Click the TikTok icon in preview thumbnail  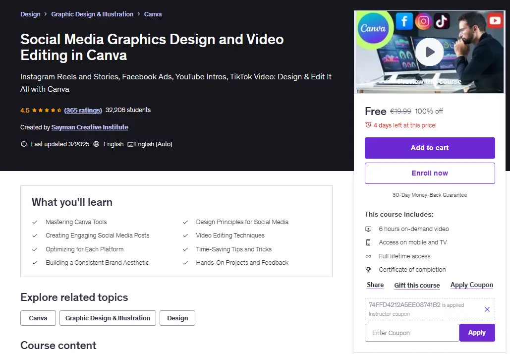pos(442,21)
